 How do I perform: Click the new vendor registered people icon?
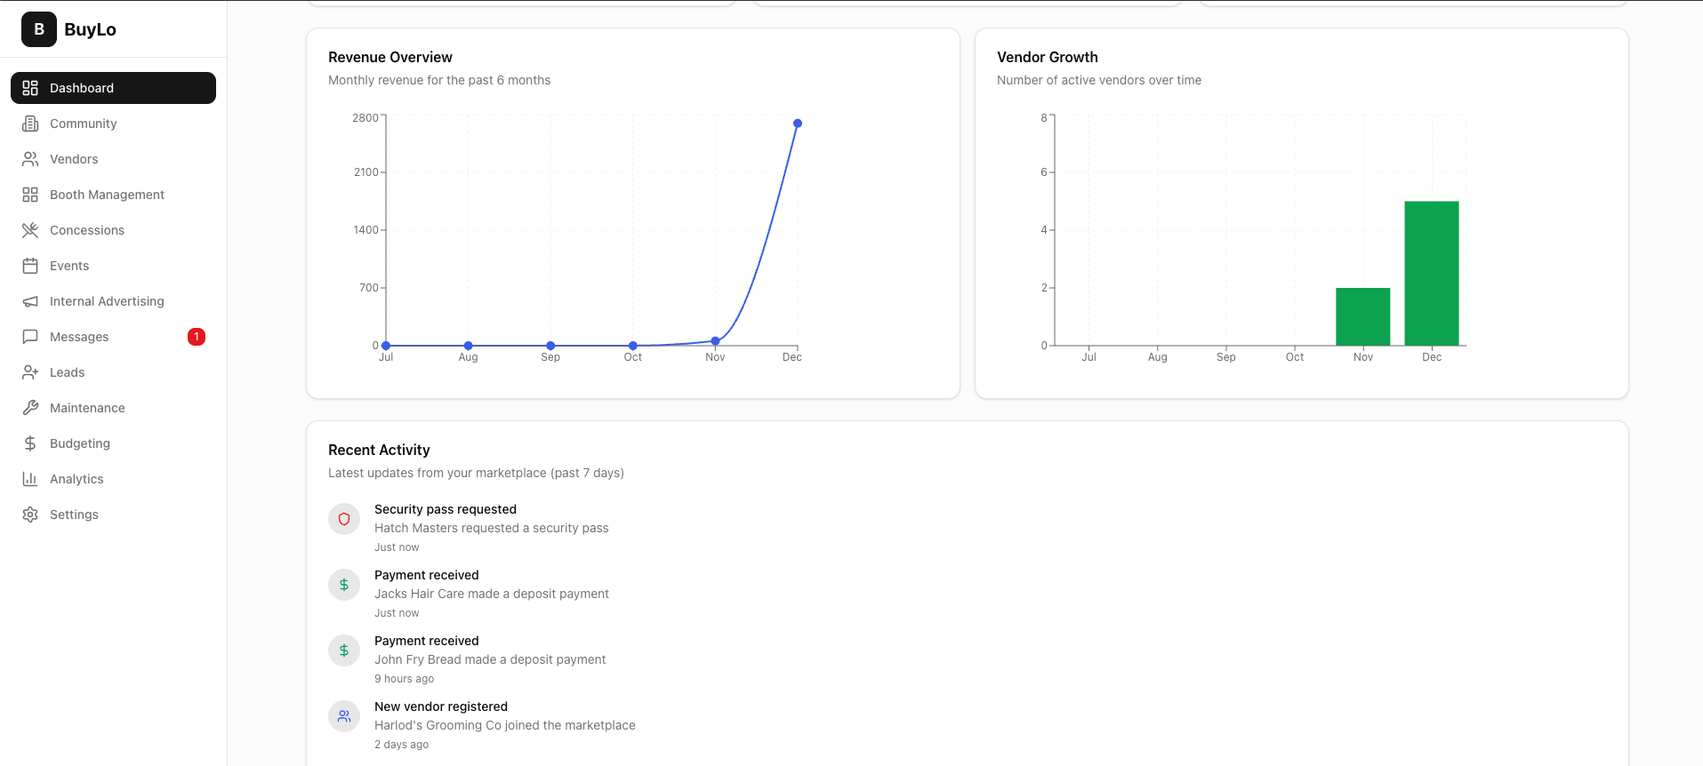(344, 715)
